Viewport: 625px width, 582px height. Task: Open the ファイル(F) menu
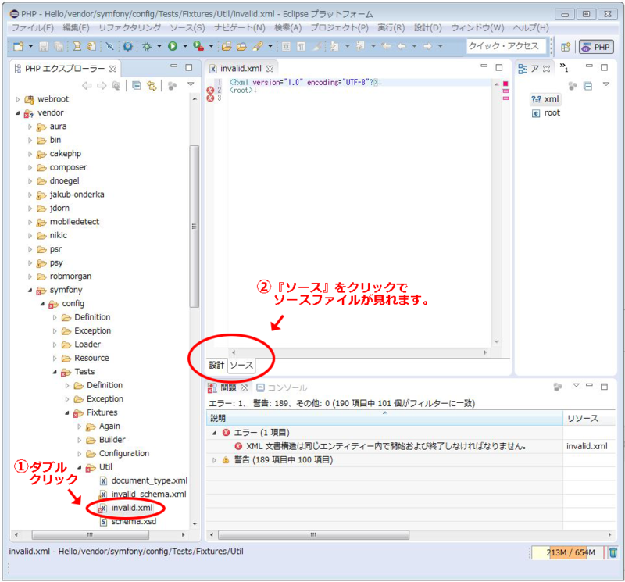(33, 27)
